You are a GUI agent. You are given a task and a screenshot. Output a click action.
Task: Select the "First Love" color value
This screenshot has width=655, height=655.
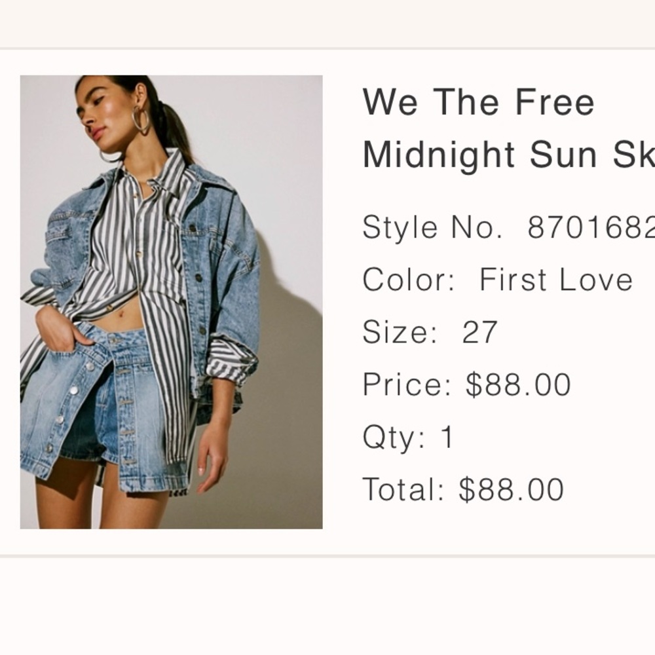click(556, 280)
